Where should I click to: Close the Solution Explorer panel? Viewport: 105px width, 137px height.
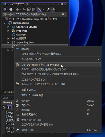65,4
